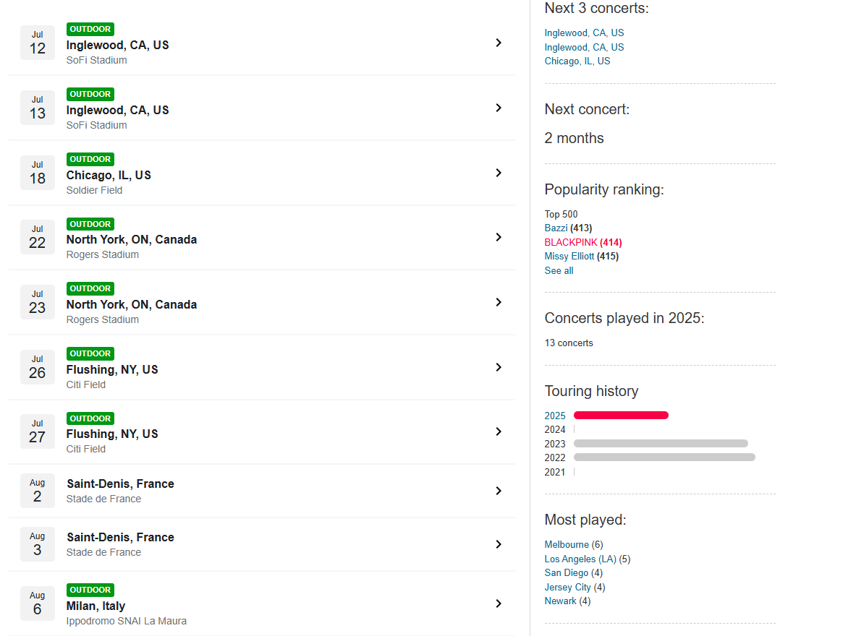Click chevron arrow for Jul 12 Inglewood concert

tap(499, 43)
